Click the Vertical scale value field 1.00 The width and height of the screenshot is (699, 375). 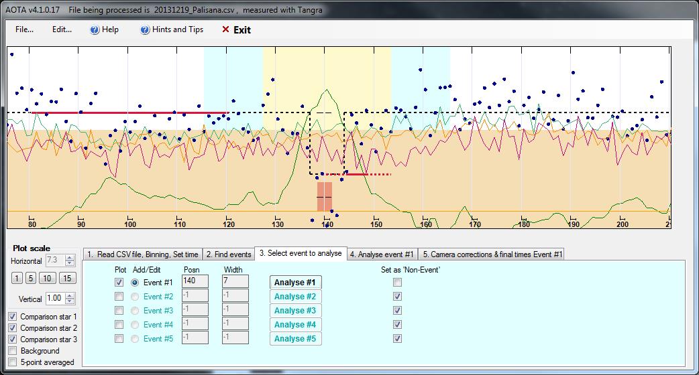[55, 298]
